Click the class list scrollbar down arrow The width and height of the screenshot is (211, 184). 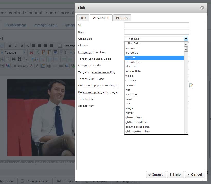[186, 132]
